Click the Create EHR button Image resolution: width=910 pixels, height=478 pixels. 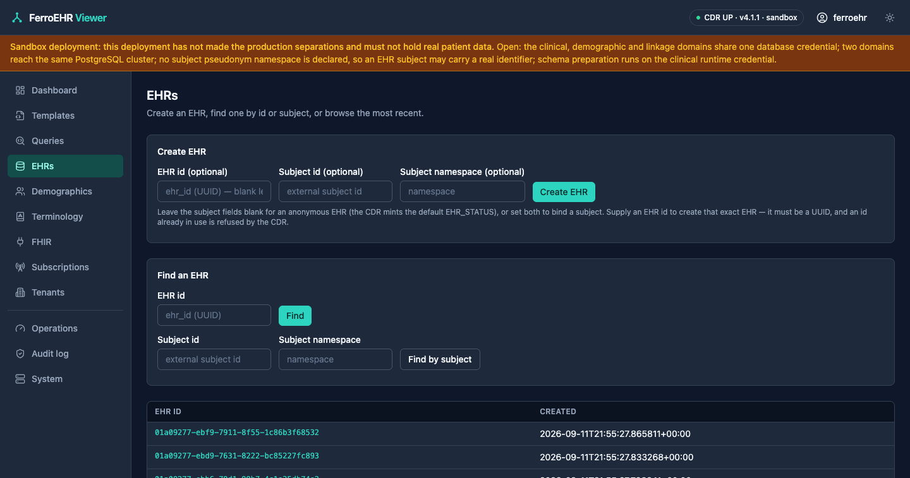click(564, 192)
